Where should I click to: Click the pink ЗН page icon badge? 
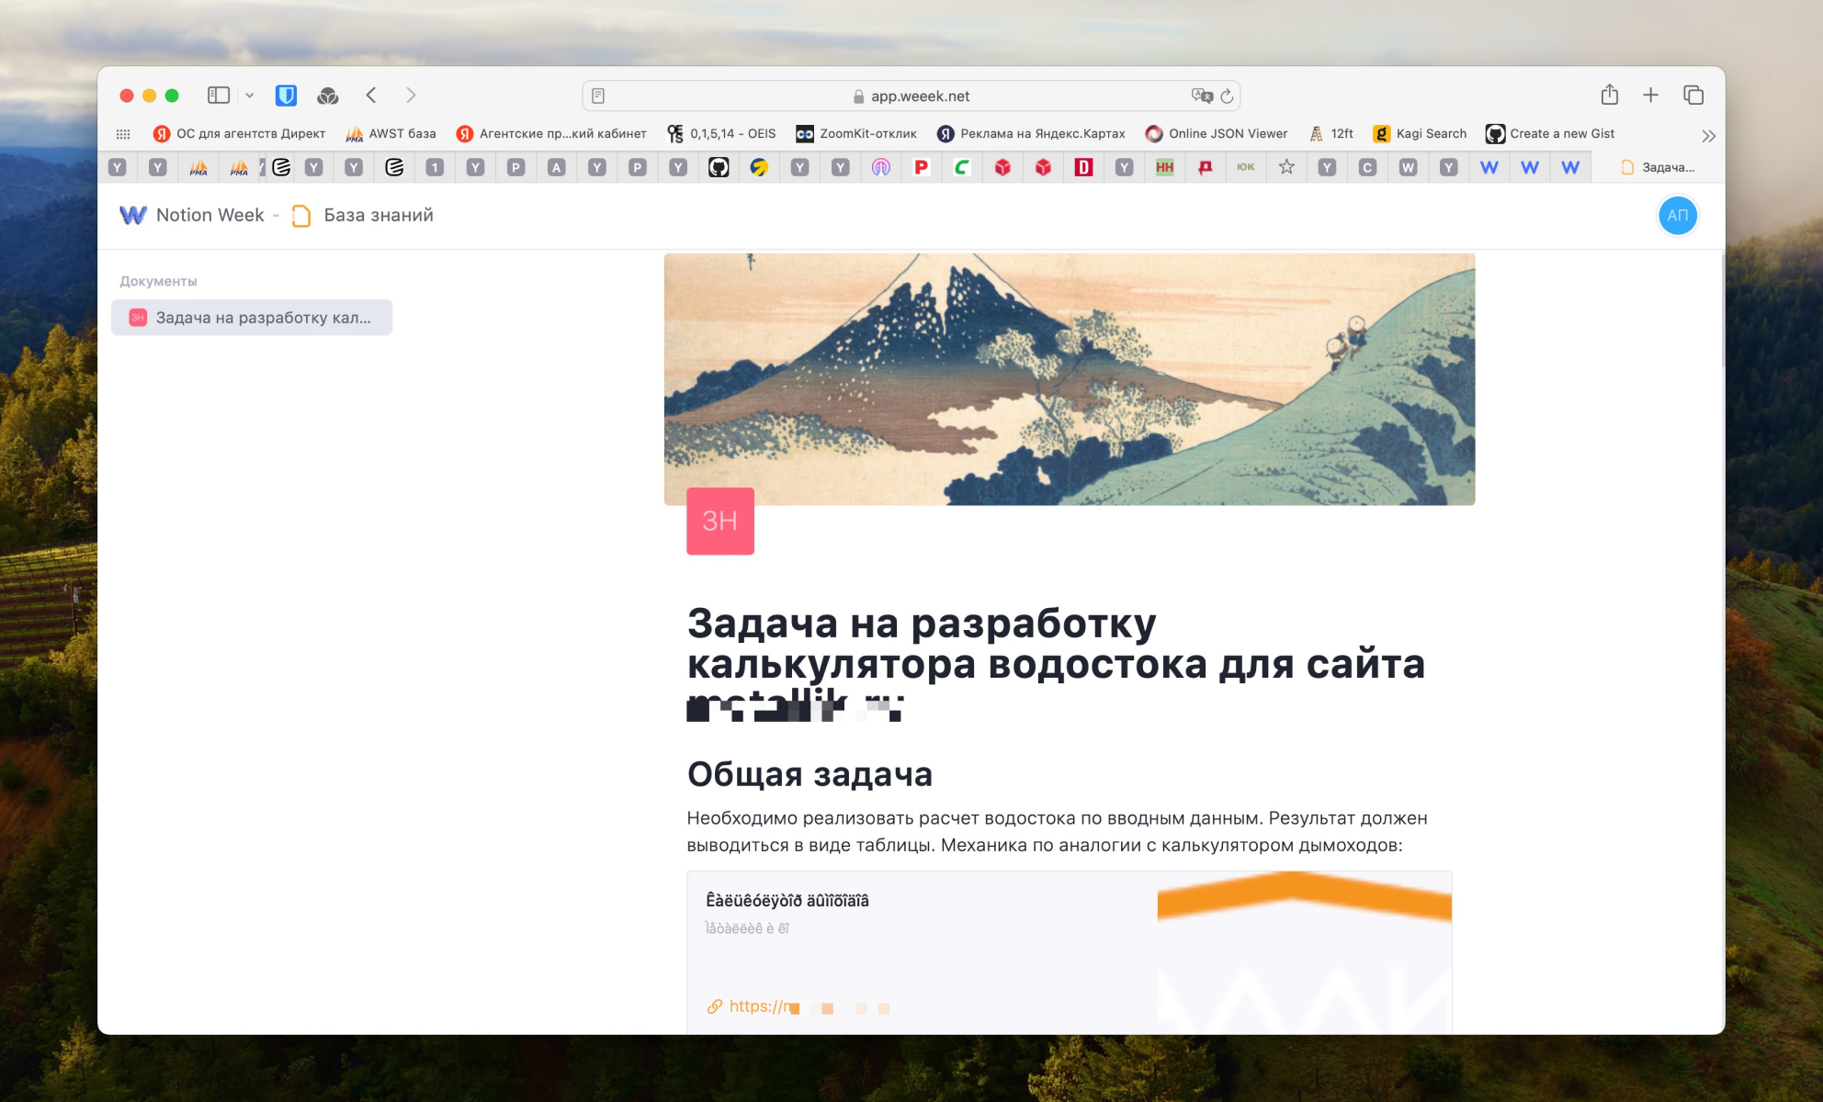pyautogui.click(x=720, y=522)
